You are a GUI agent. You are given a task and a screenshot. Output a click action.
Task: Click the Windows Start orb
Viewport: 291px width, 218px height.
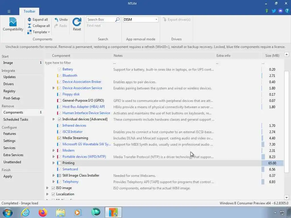tap(7, 212)
